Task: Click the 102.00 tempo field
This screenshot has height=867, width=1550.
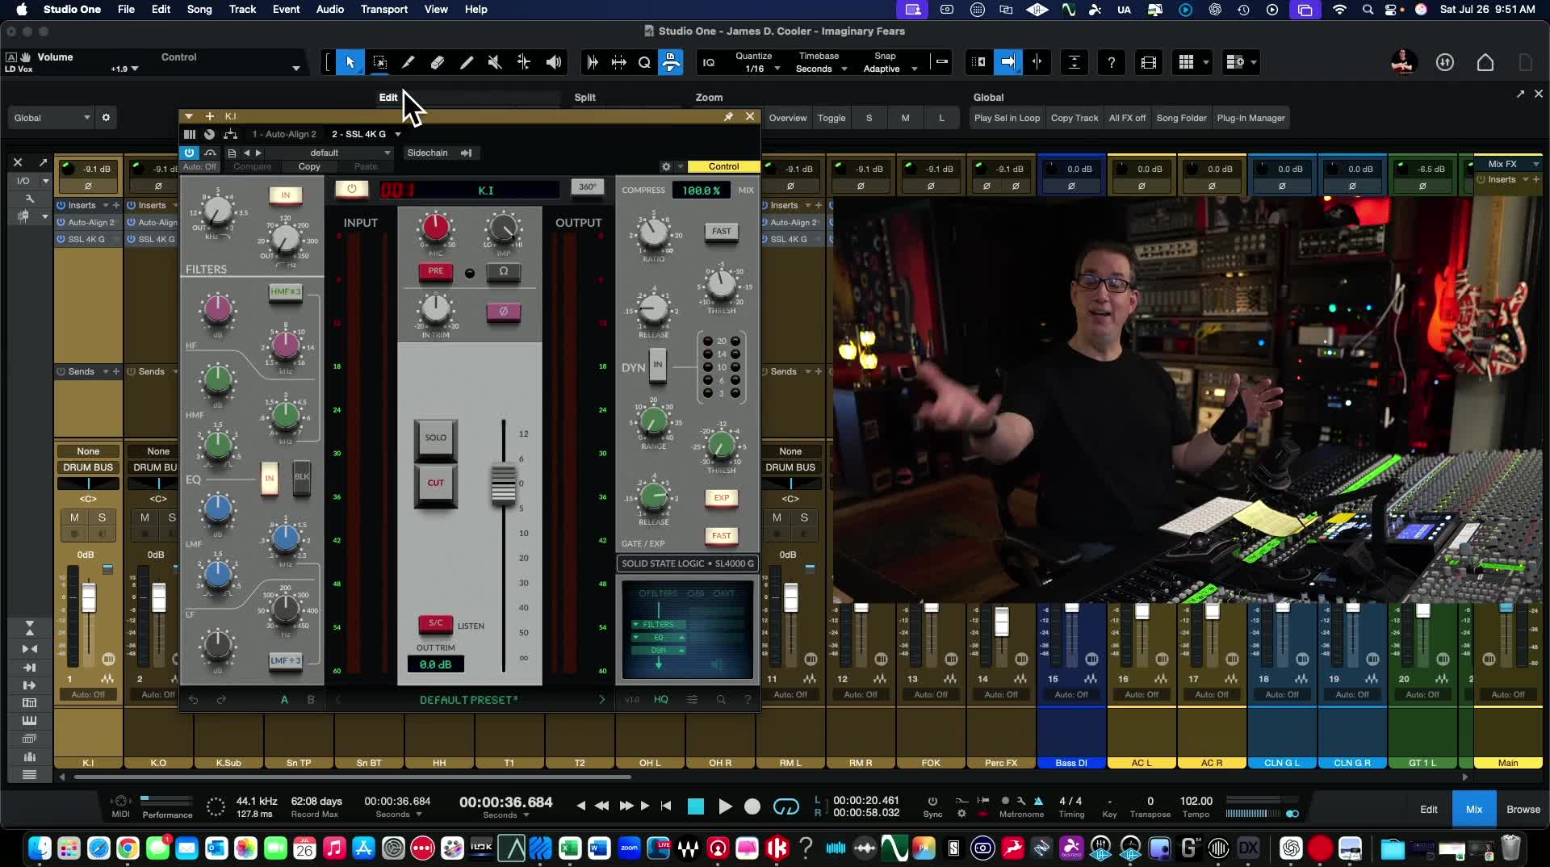Action: (x=1196, y=801)
